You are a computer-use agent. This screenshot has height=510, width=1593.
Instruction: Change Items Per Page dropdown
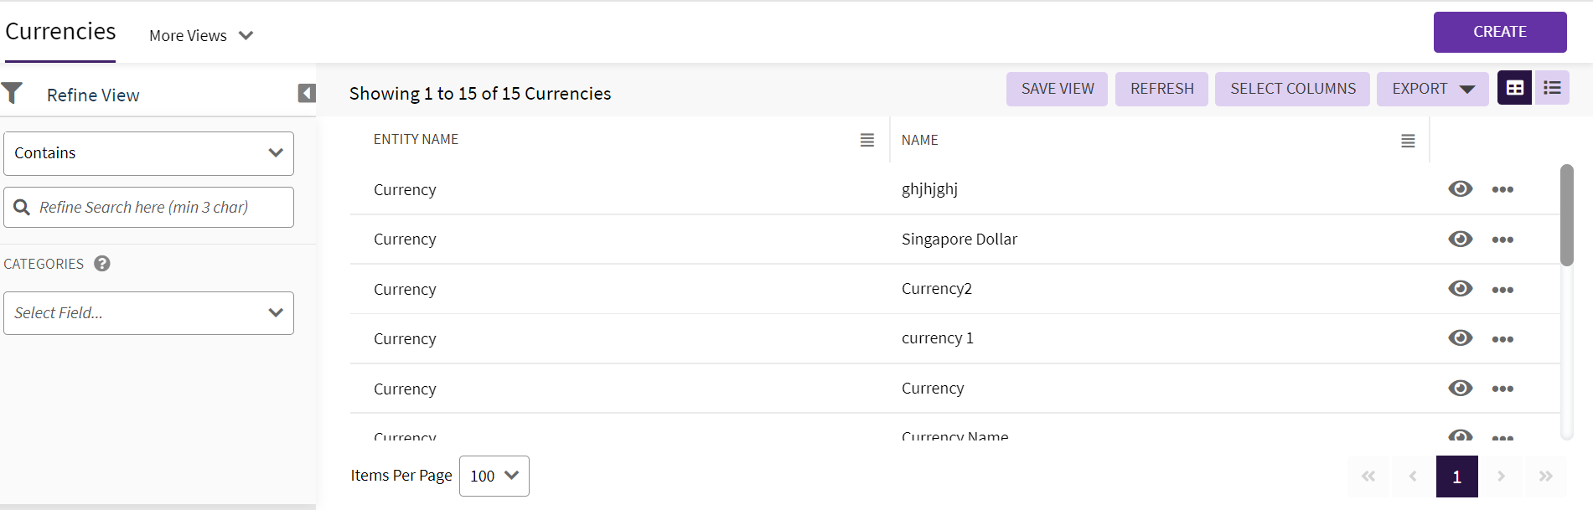pyautogui.click(x=494, y=476)
